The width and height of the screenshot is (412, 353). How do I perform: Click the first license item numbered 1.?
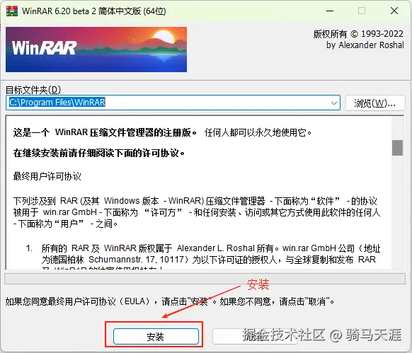pyautogui.click(x=203, y=256)
